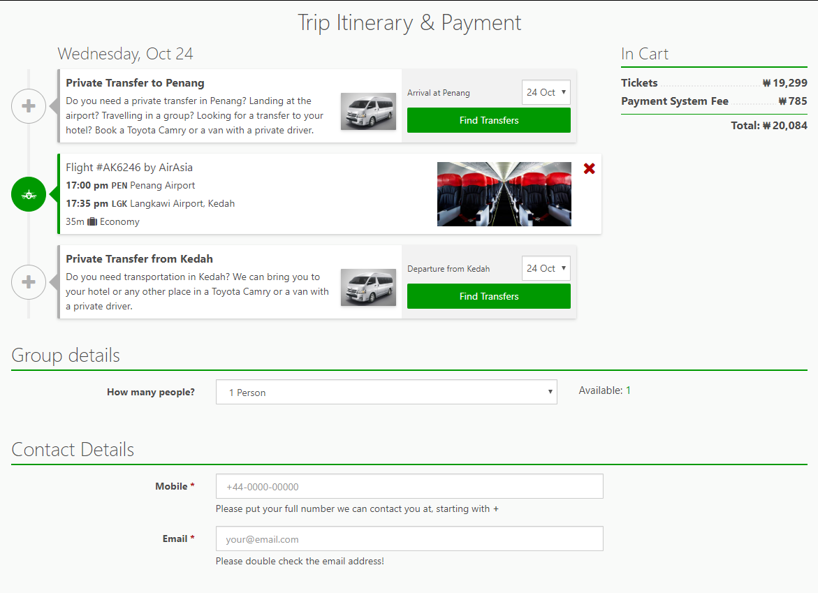Click the Contact Details heading
Viewport: 818px width, 593px height.
tap(73, 450)
